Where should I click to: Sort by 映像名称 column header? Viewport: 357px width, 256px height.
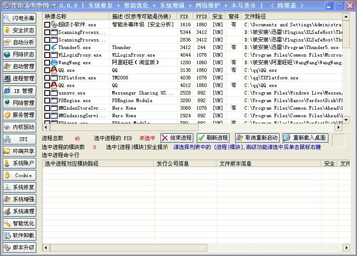(76, 17)
